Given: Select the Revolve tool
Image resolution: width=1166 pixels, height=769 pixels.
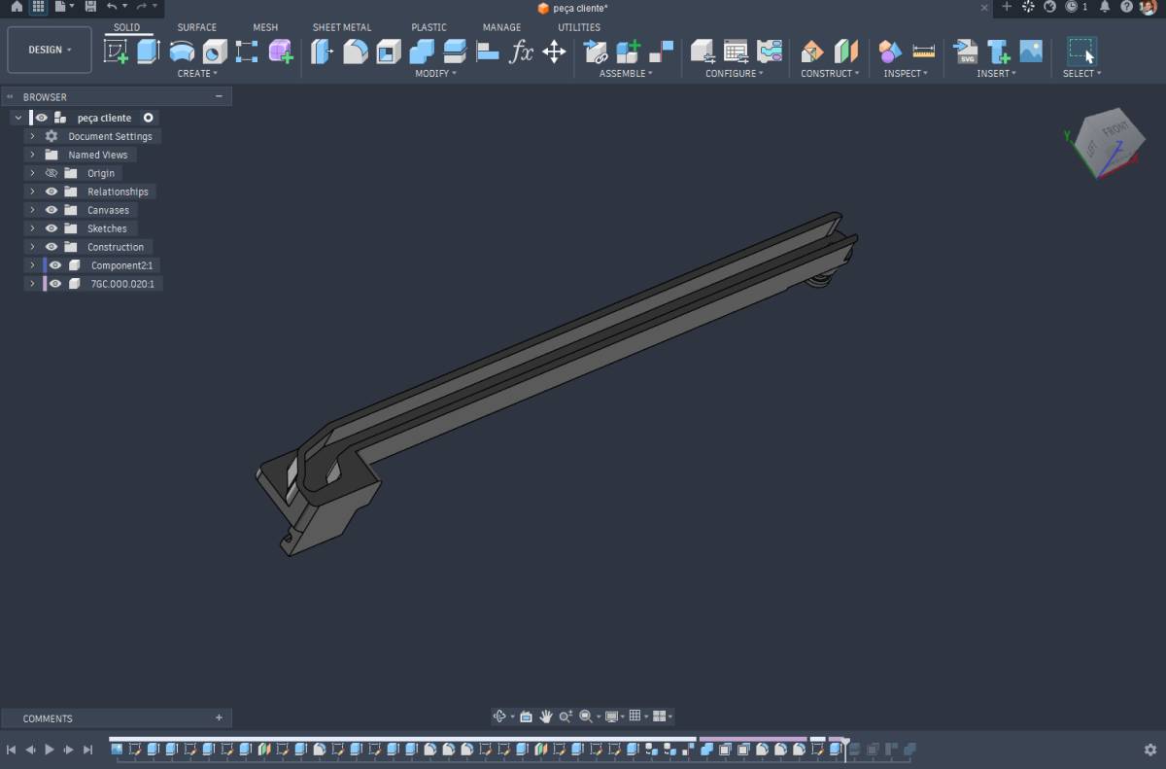Looking at the screenshot, I should click(x=182, y=52).
